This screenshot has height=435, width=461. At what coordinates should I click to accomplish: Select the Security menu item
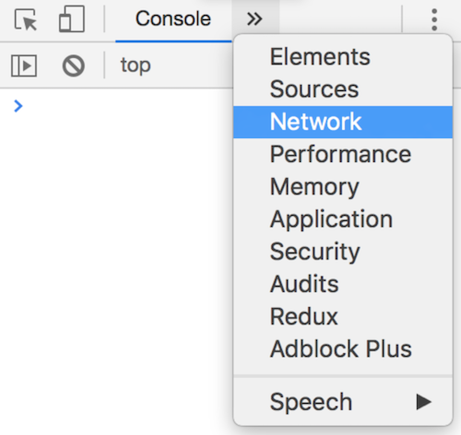point(343,252)
